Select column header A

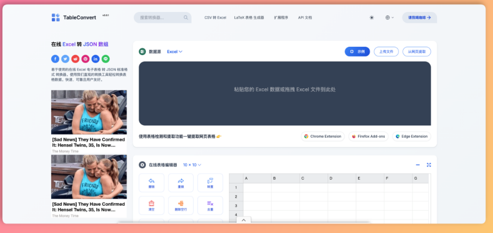tap(257, 178)
